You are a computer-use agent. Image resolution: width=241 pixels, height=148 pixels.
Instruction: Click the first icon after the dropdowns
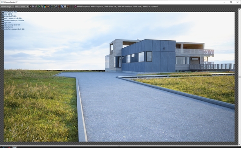(31, 7)
